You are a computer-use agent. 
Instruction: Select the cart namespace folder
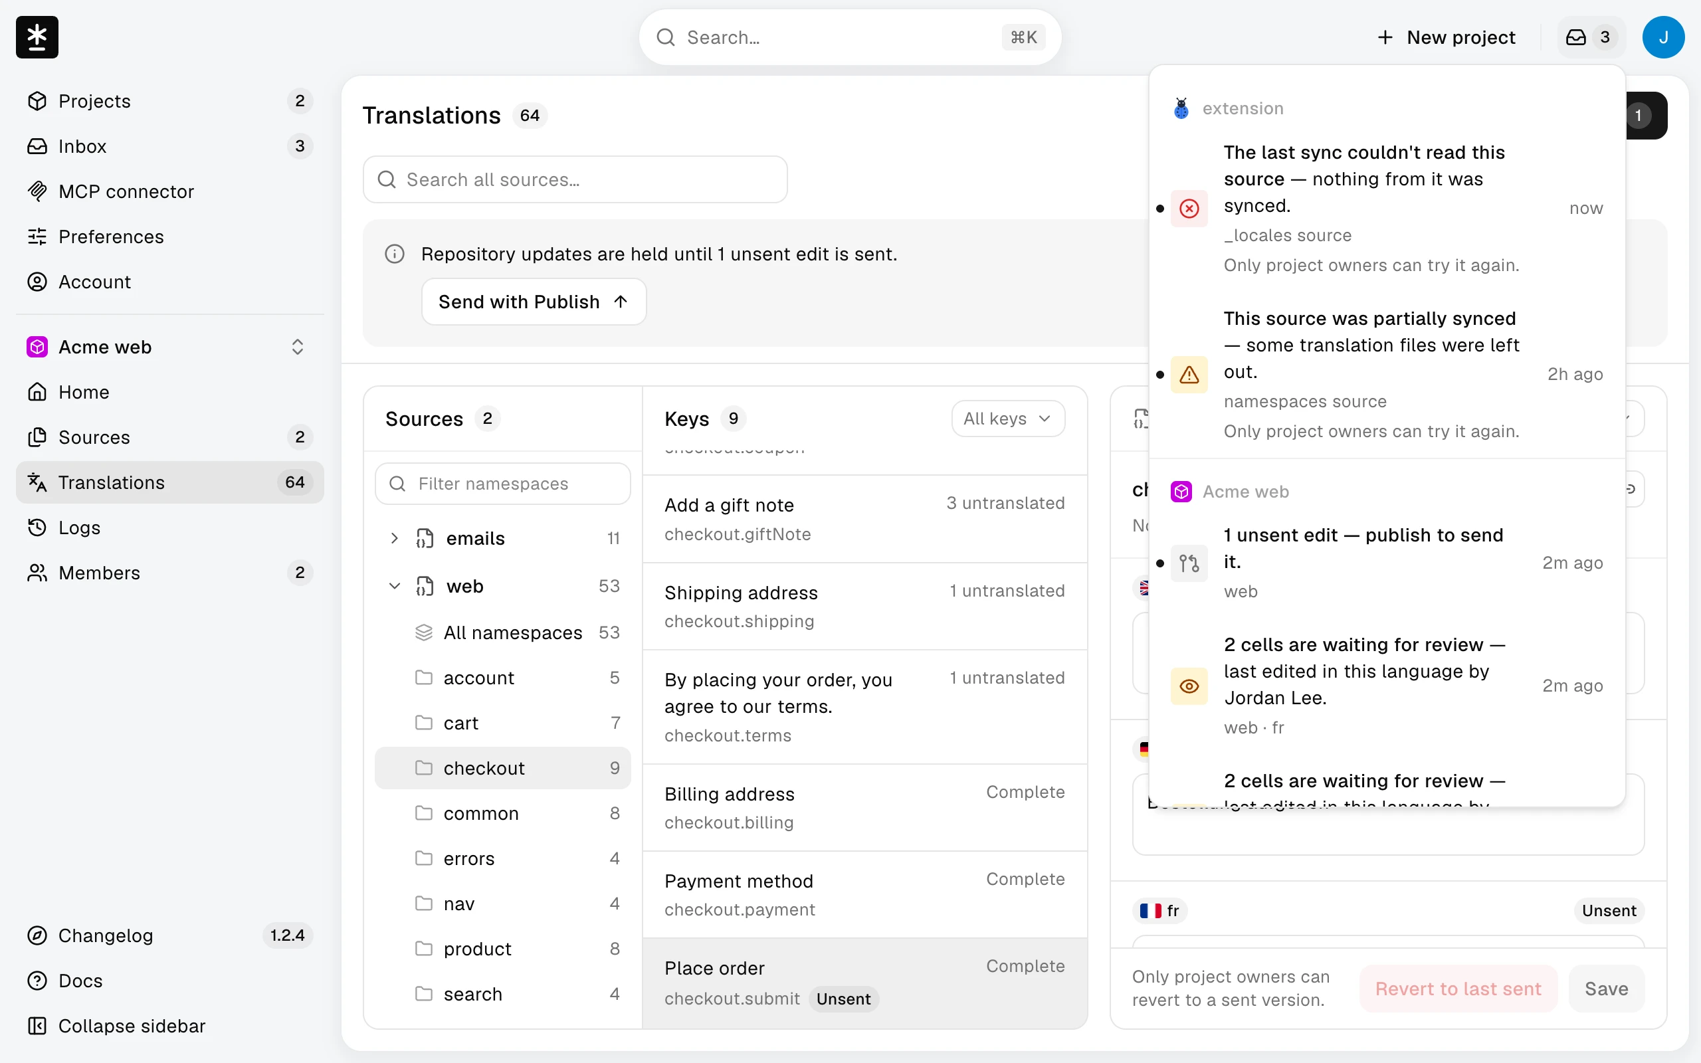pos(502,723)
